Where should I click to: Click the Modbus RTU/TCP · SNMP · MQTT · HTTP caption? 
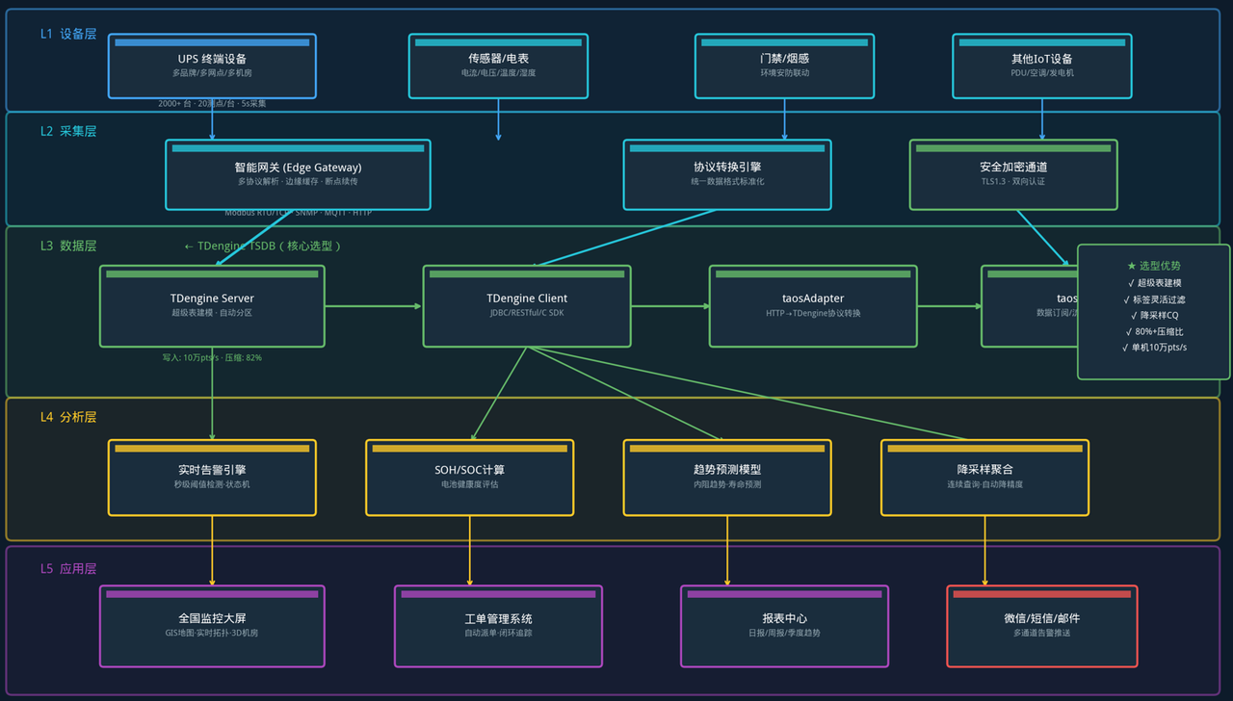tap(298, 213)
